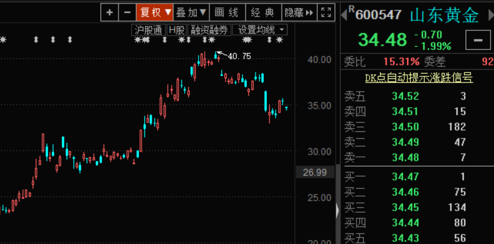The width and height of the screenshot is (494, 244).
Task: Select the 卖一 price 34.48
Action: point(406,158)
